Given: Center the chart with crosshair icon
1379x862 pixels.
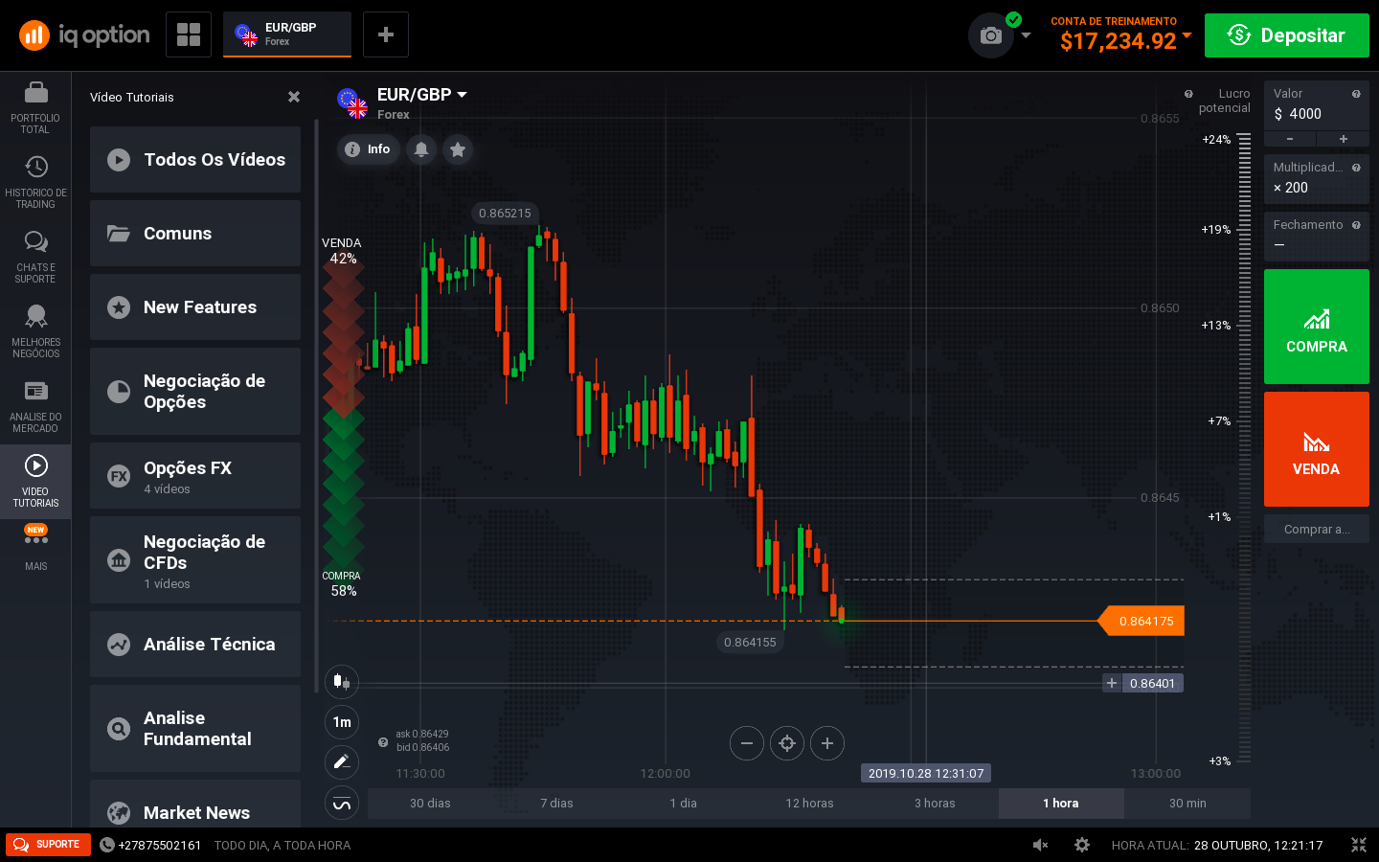Looking at the screenshot, I should pyautogui.click(x=787, y=743).
